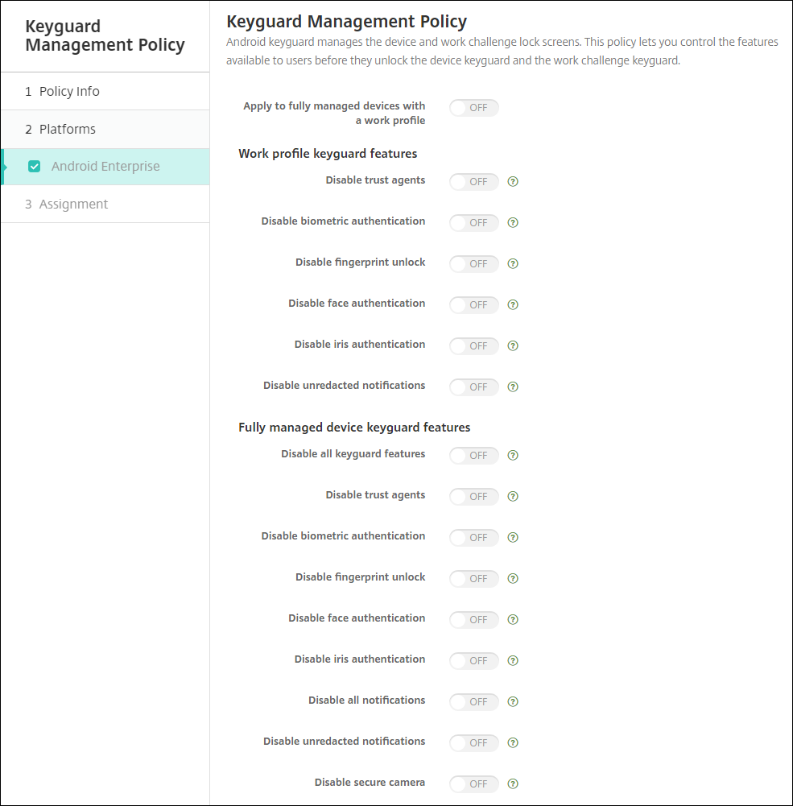View help for fully managed fingerprint unlock
Image resolution: width=793 pixels, height=806 pixels.
pyautogui.click(x=513, y=578)
